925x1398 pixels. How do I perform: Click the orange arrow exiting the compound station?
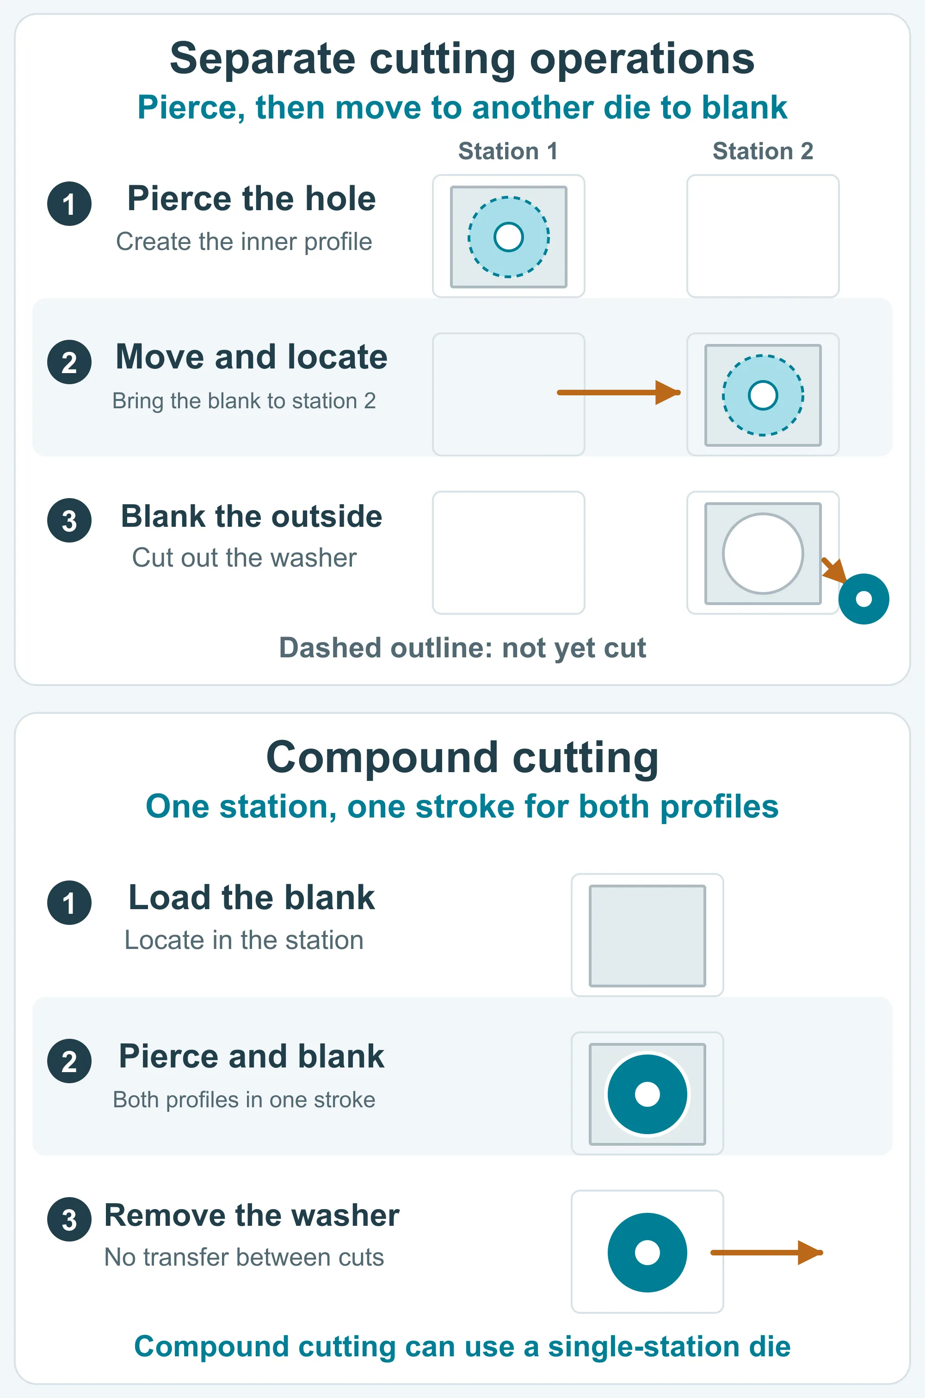tap(766, 1252)
